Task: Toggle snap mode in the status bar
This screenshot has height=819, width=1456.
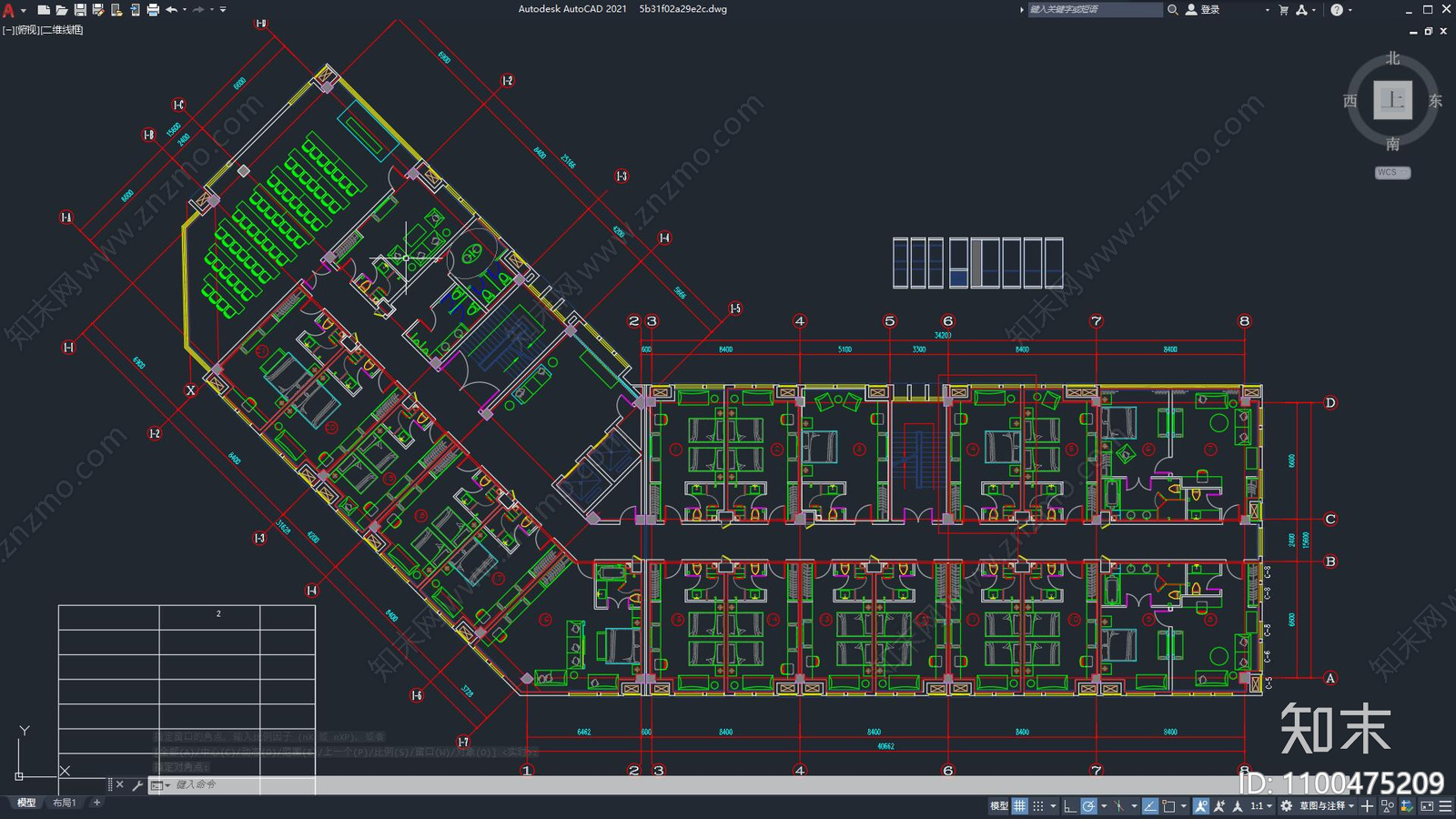Action: click(x=1038, y=806)
